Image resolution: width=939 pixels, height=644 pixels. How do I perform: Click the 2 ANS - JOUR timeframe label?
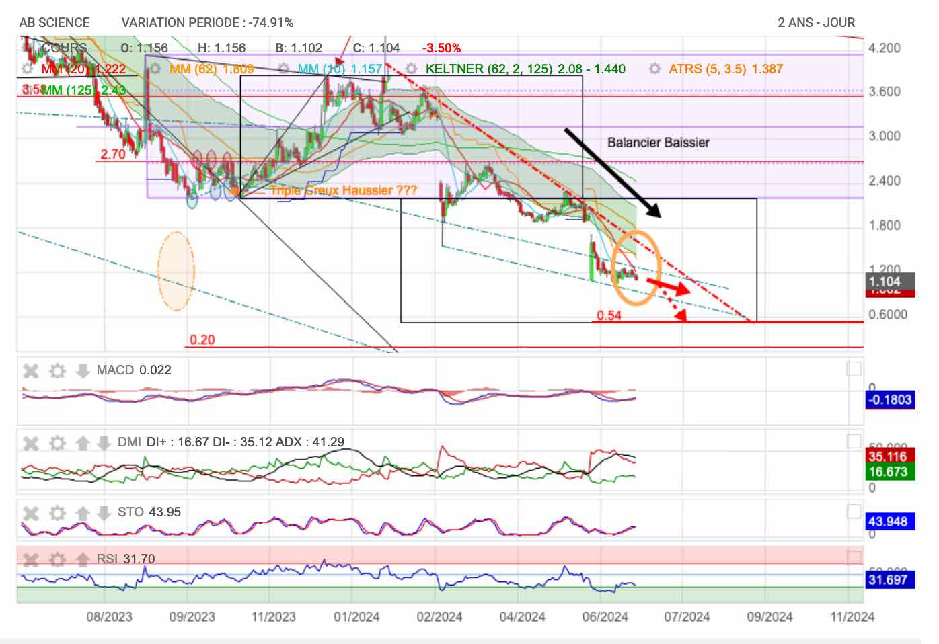click(817, 22)
